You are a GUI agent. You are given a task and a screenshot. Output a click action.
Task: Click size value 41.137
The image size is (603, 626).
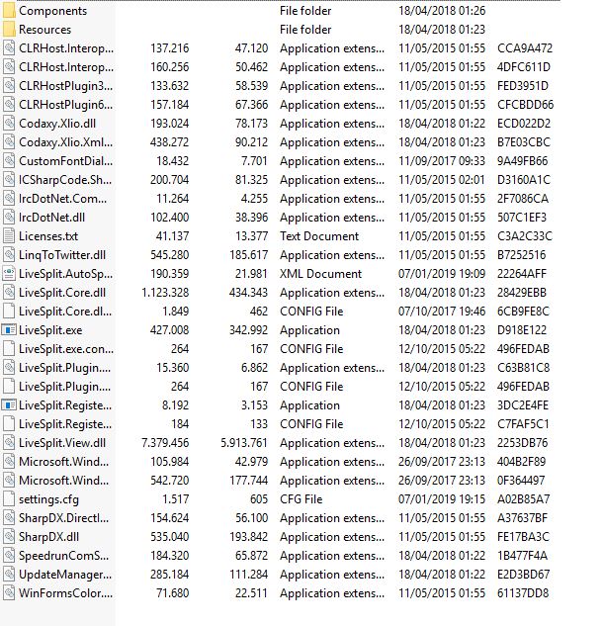tap(172, 236)
